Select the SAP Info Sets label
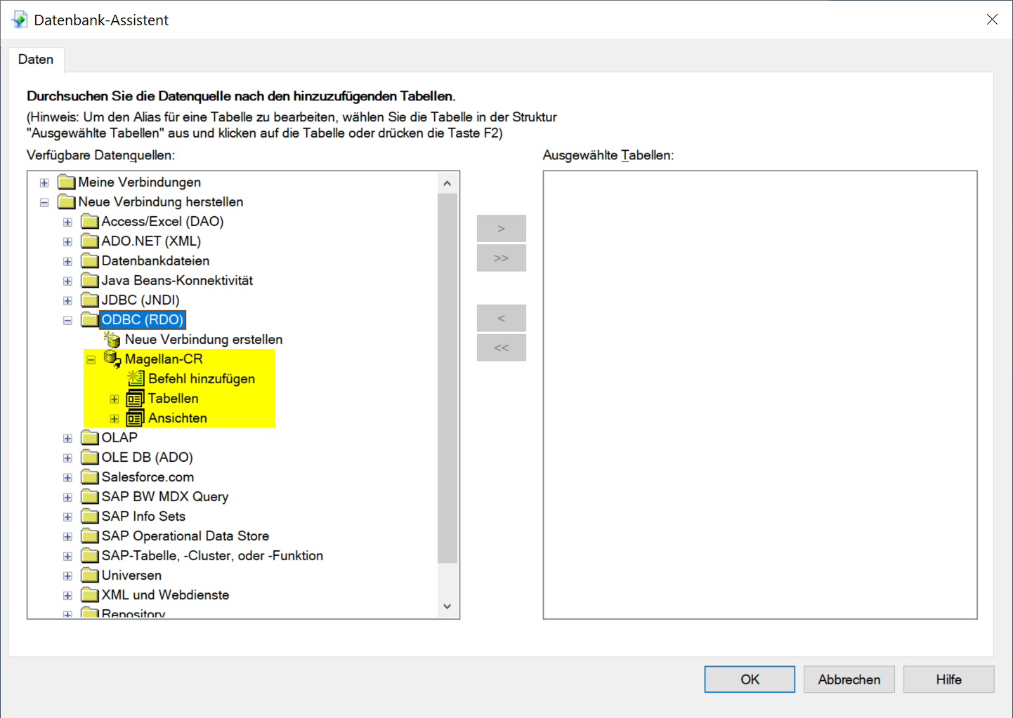The width and height of the screenshot is (1013, 718). tap(143, 517)
